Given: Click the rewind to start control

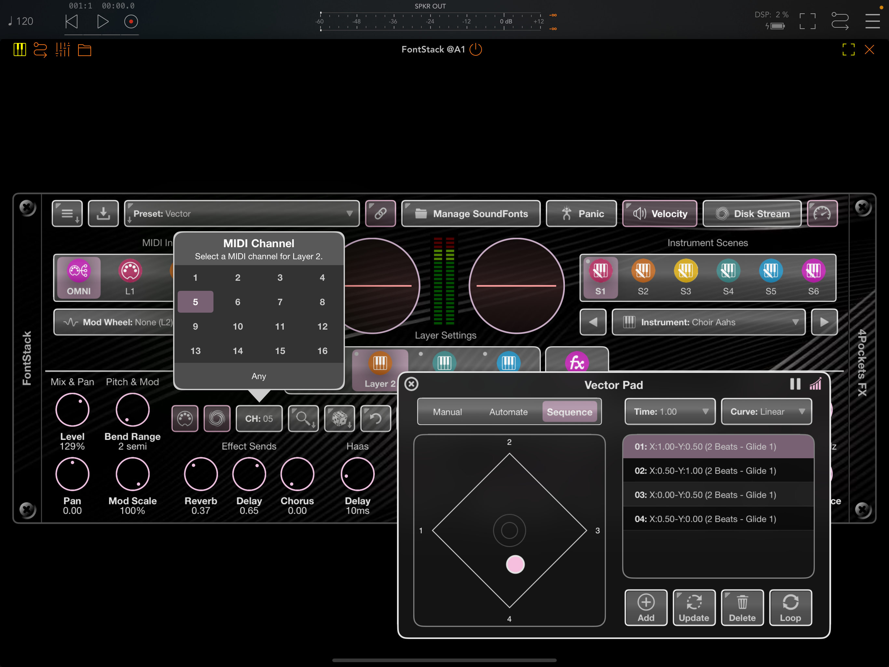Looking at the screenshot, I should pyautogui.click(x=71, y=21).
